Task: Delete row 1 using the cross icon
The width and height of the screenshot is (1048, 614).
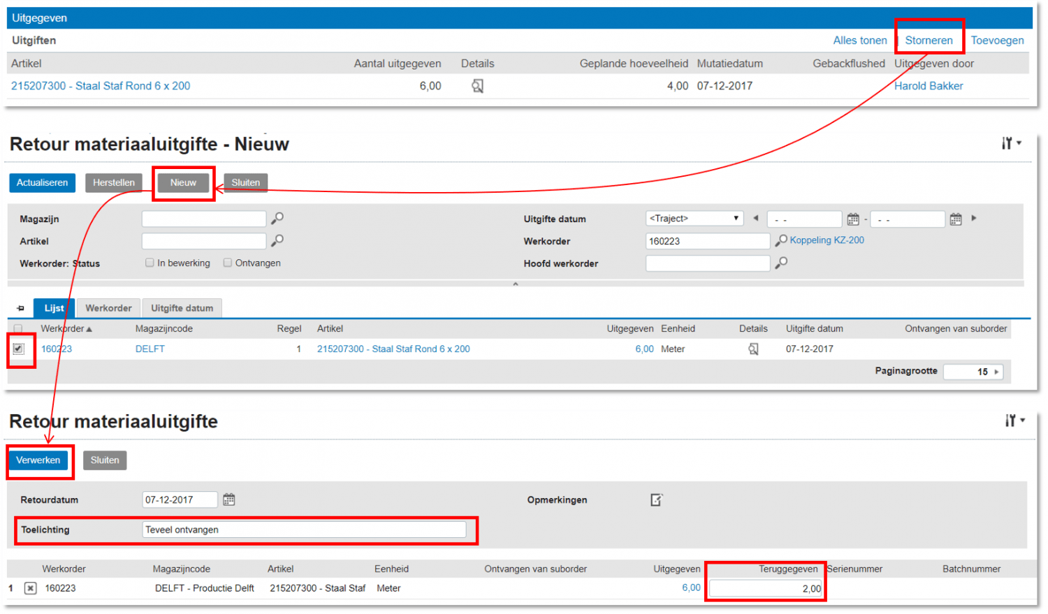Action: 29,588
